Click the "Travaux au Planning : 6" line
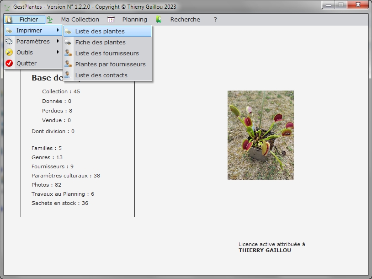Screen dimensions: 372x279 coord(63,194)
